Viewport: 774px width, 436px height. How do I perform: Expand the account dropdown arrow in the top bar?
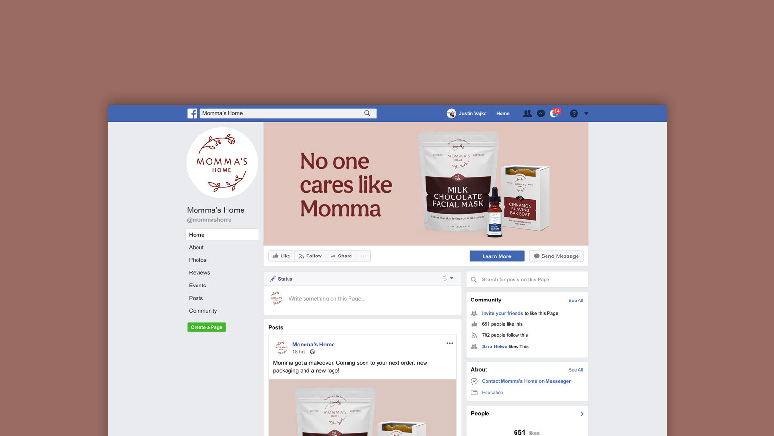click(586, 114)
